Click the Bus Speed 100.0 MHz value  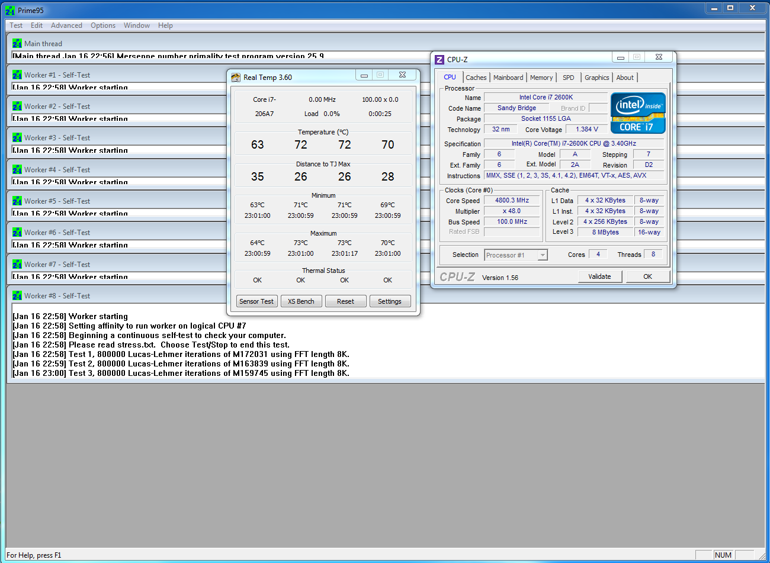tap(512, 221)
